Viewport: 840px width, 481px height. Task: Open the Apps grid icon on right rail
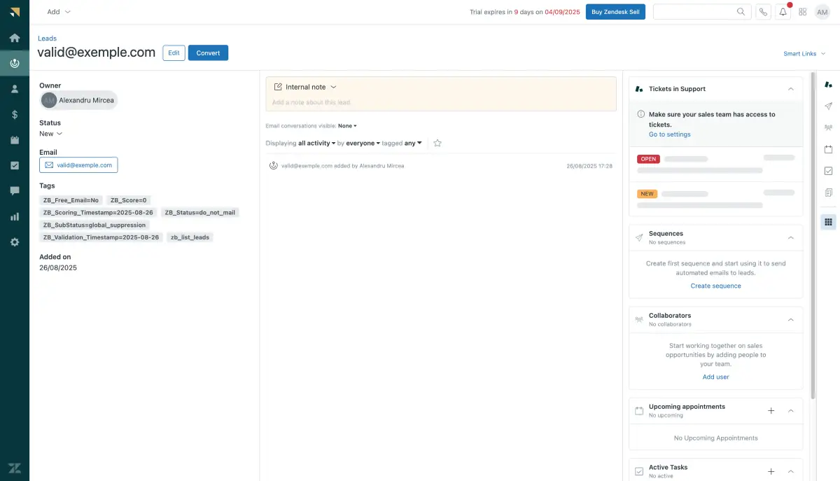click(828, 222)
